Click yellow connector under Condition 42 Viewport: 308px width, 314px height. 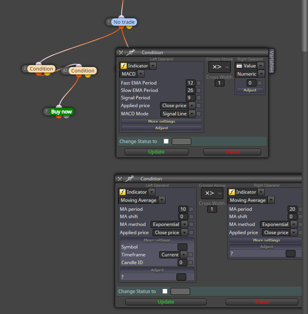(x=88, y=76)
